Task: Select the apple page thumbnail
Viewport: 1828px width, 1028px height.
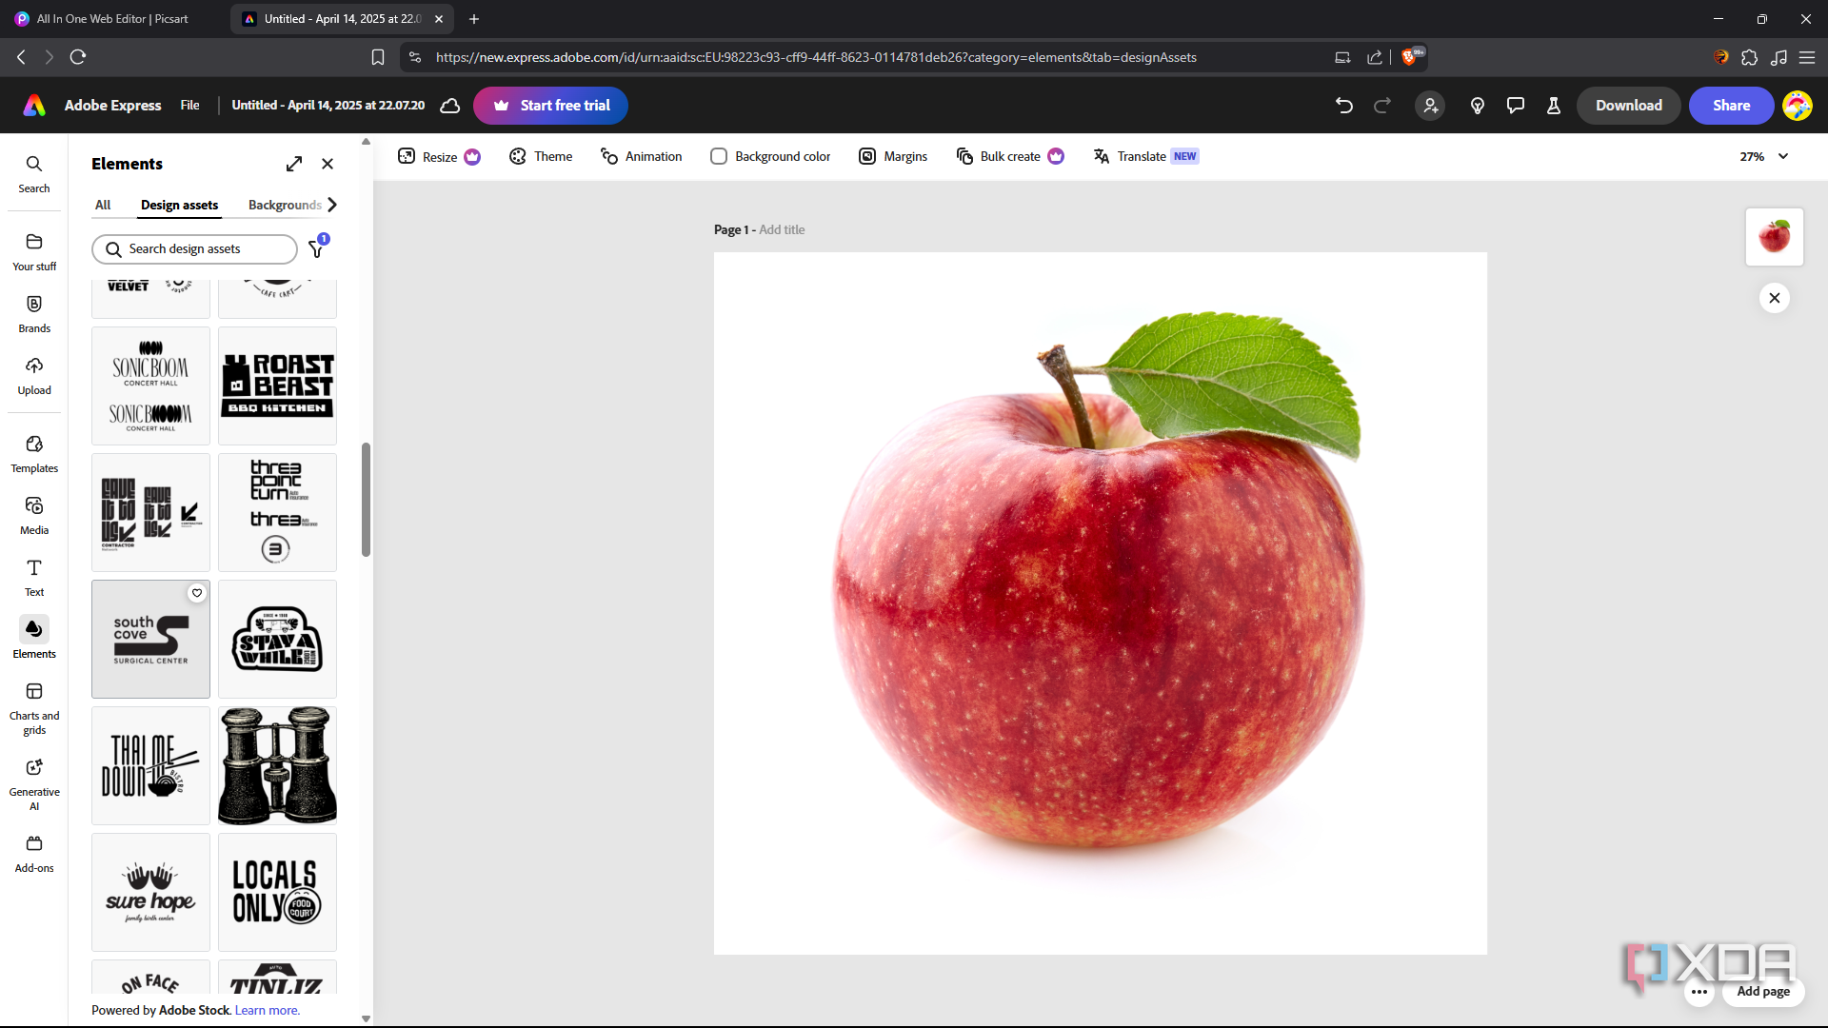Action: pyautogui.click(x=1775, y=237)
